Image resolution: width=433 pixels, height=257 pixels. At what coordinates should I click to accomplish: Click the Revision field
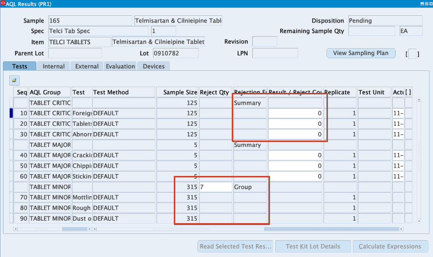[265, 42]
